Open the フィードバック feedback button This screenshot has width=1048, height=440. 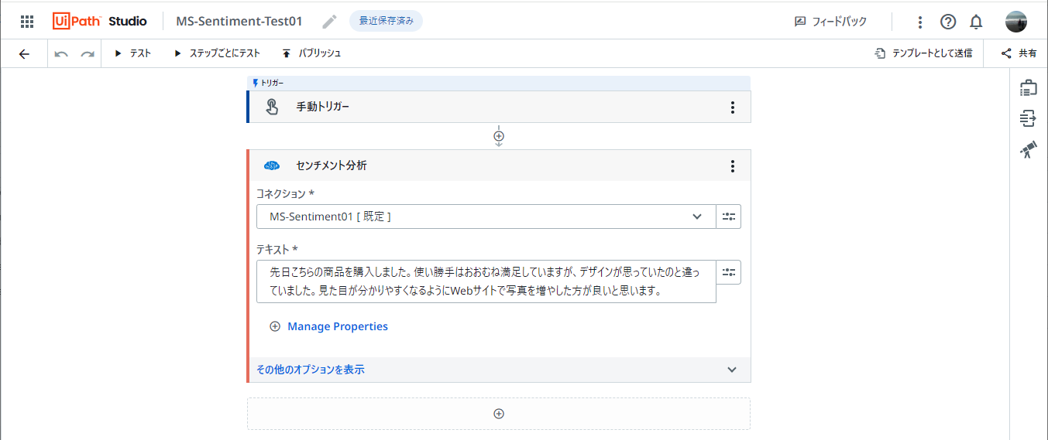click(830, 22)
